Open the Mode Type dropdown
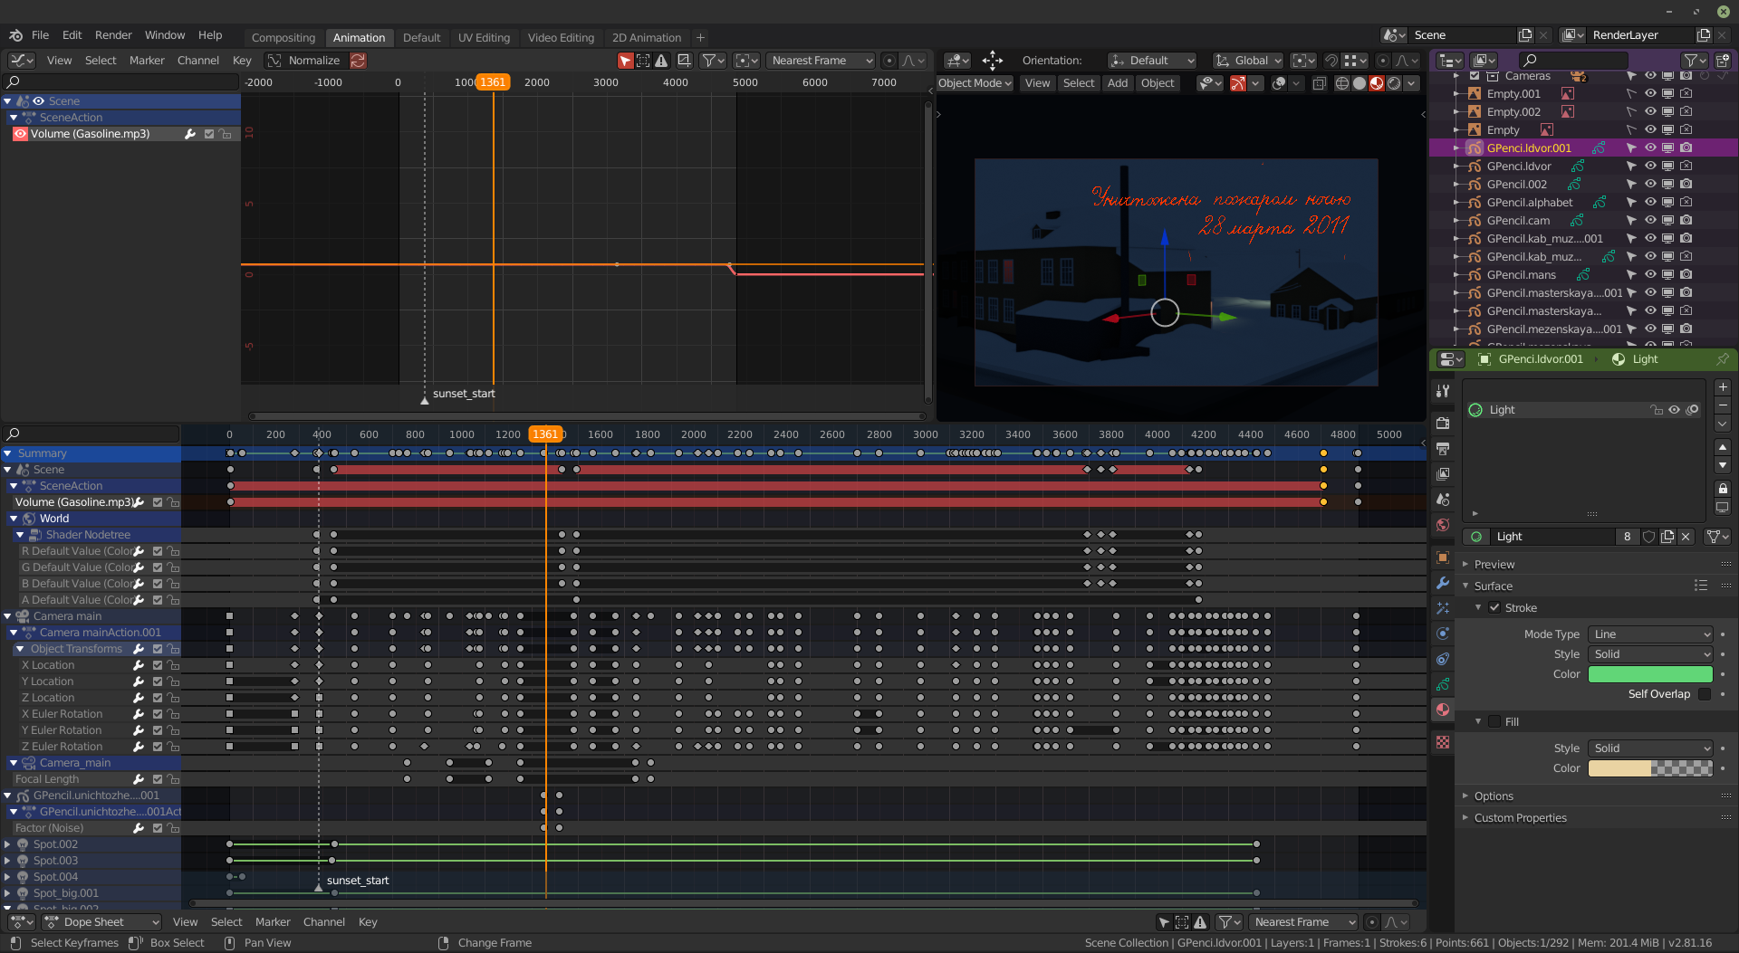 (1650, 634)
